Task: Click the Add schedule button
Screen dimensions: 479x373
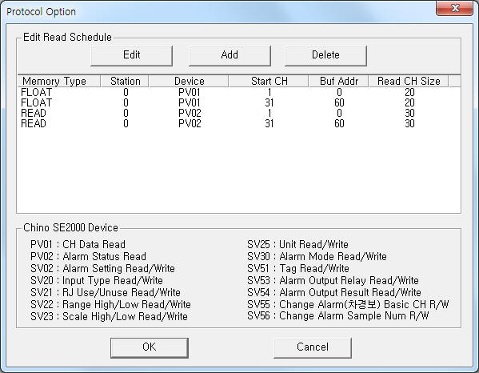Action: 230,56
